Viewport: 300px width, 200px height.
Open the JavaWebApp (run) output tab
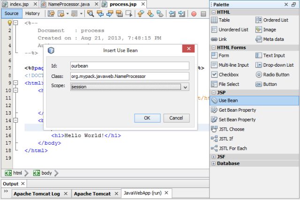point(142,193)
